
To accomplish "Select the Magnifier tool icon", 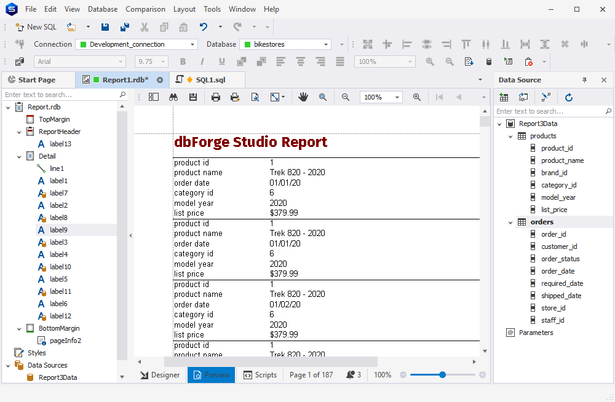I will [323, 97].
